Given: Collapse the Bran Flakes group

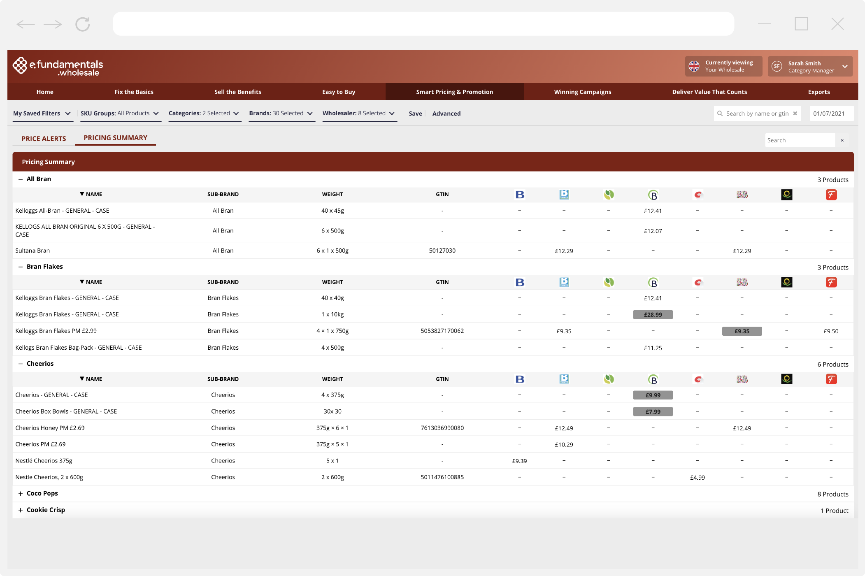Looking at the screenshot, I should click(21, 267).
